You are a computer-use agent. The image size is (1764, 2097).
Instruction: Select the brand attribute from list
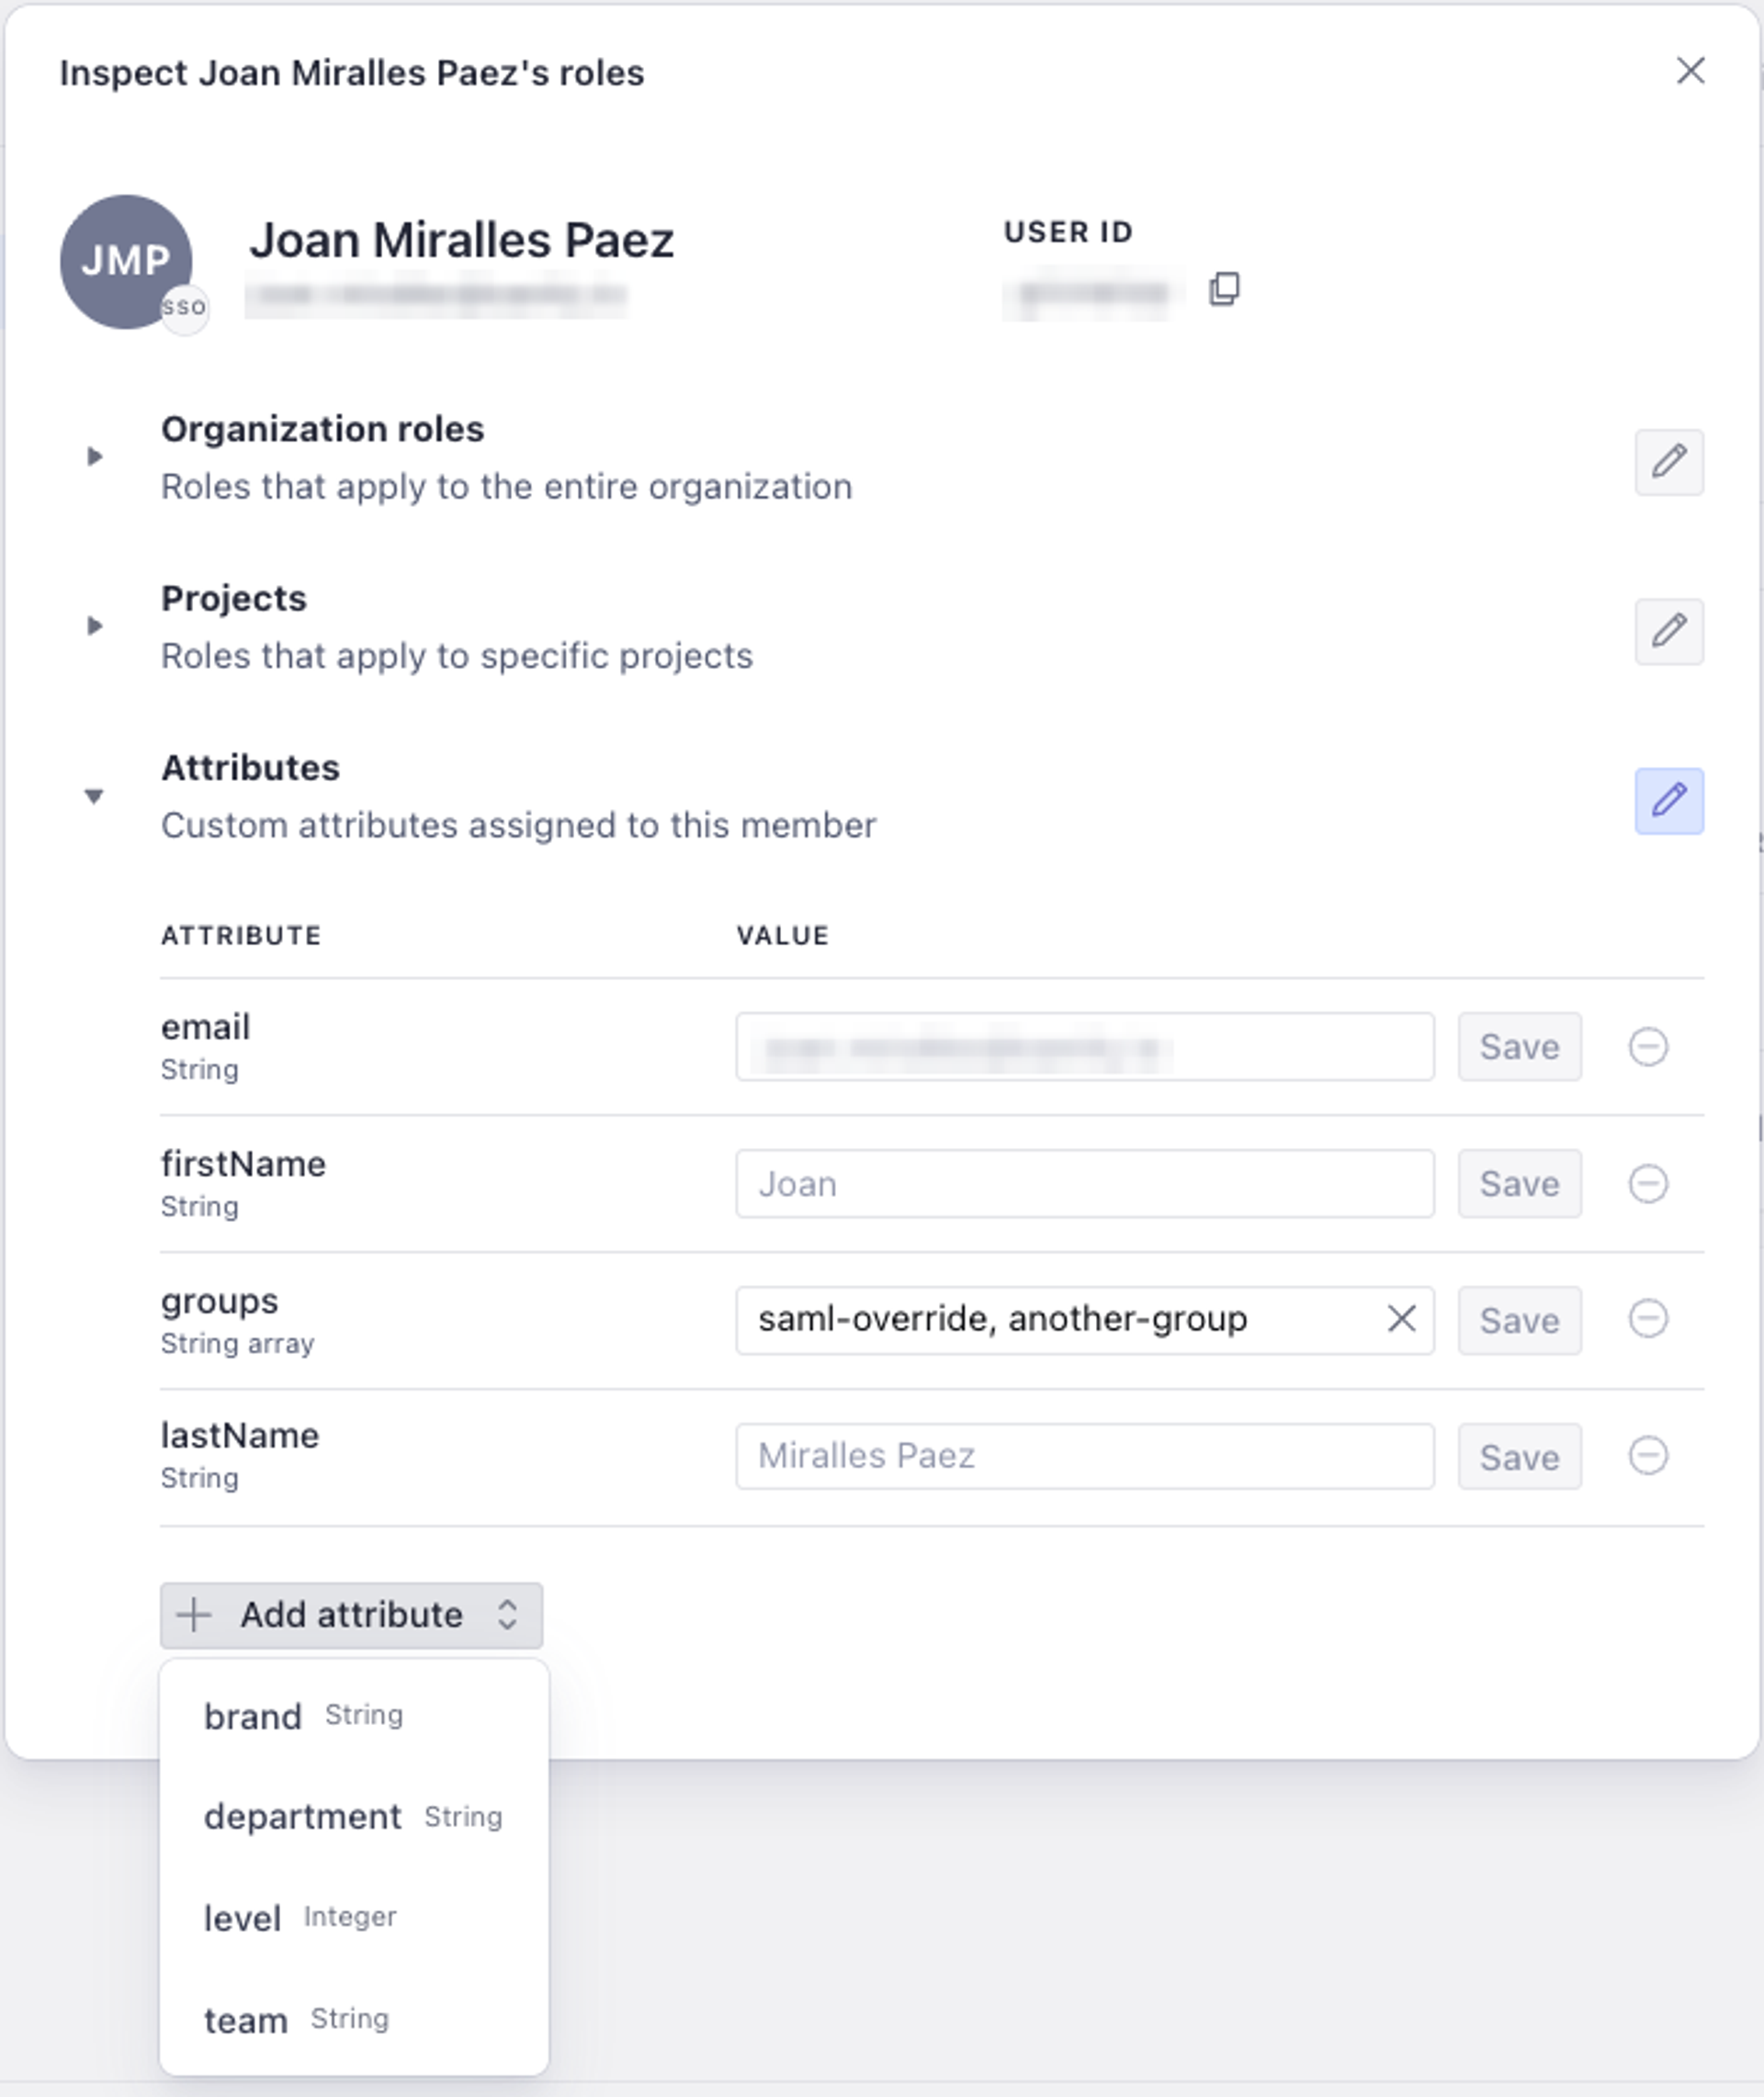pos(254,1715)
